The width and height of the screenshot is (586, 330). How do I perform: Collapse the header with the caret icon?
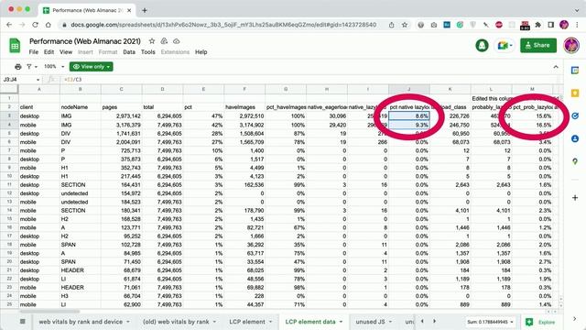point(556,67)
